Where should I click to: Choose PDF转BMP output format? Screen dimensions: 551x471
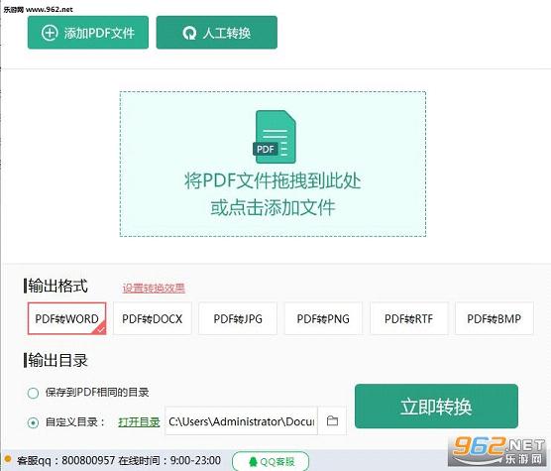(x=495, y=318)
